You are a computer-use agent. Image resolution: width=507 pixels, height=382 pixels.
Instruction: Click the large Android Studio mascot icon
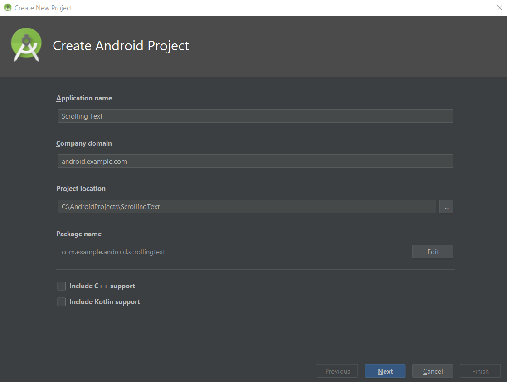pyautogui.click(x=26, y=45)
